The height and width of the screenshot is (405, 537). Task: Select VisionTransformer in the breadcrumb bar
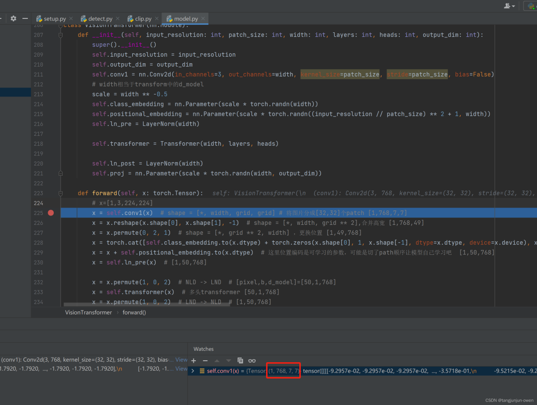pyautogui.click(x=89, y=312)
